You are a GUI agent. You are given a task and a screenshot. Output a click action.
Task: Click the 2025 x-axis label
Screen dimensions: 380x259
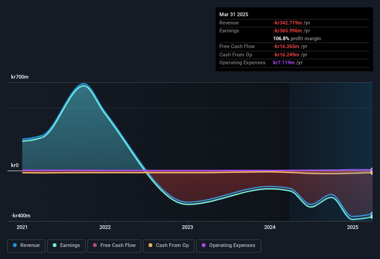click(x=353, y=227)
